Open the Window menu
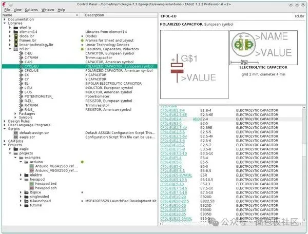The width and height of the screenshot is (308, 234). click(x=48, y=10)
